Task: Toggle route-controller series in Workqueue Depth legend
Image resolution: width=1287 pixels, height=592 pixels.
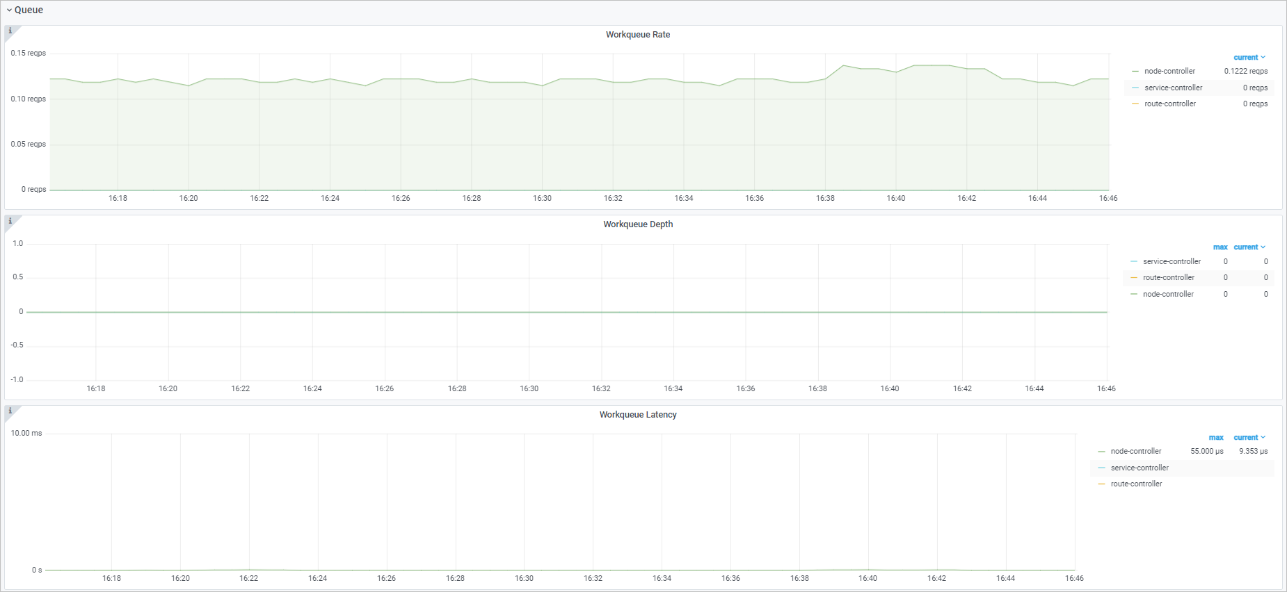Action: (x=1169, y=277)
